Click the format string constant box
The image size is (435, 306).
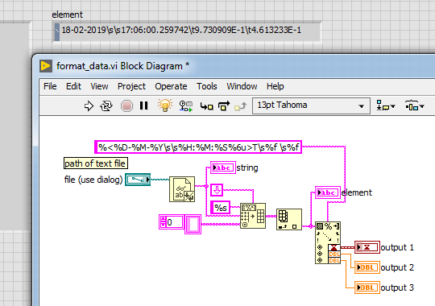pyautogui.click(x=198, y=147)
